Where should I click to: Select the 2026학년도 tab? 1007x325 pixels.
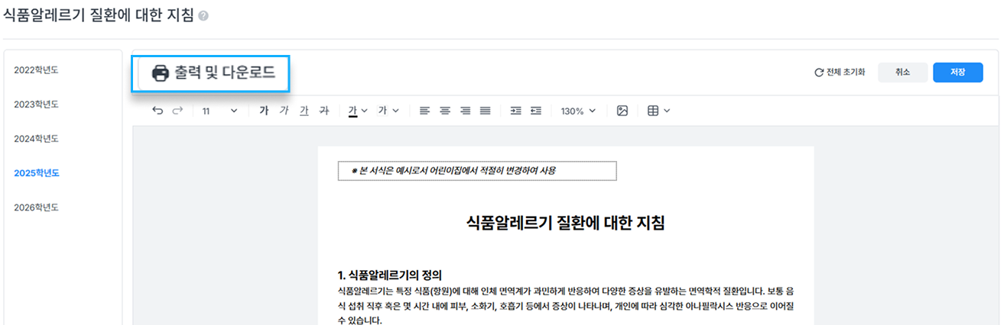click(36, 208)
